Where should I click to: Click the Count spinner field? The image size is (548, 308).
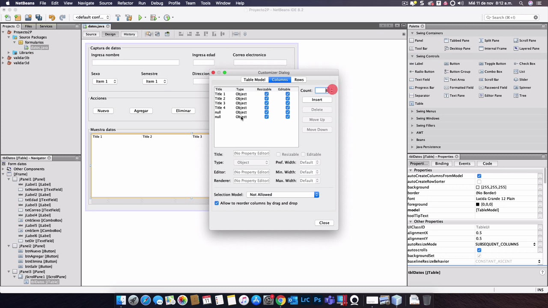322,90
